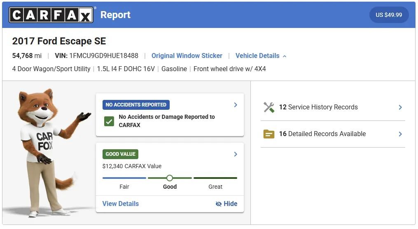This screenshot has width=418, height=229.
Task: Click the CARFAX logo
Action: (x=51, y=15)
